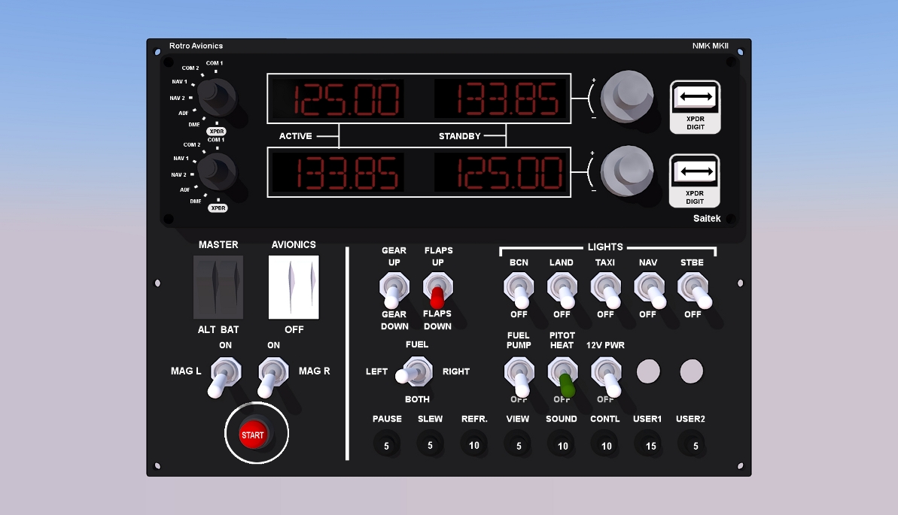Click the plus mark of the lower tuning knob
The height and width of the screenshot is (515, 898).
[592, 153]
